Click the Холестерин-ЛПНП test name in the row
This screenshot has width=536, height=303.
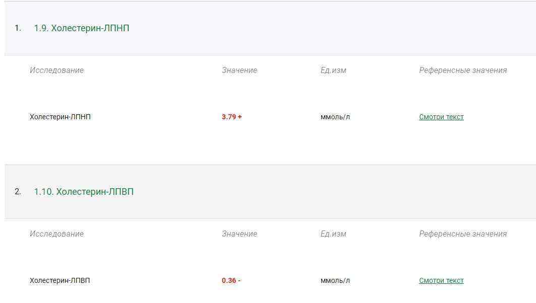tap(61, 117)
